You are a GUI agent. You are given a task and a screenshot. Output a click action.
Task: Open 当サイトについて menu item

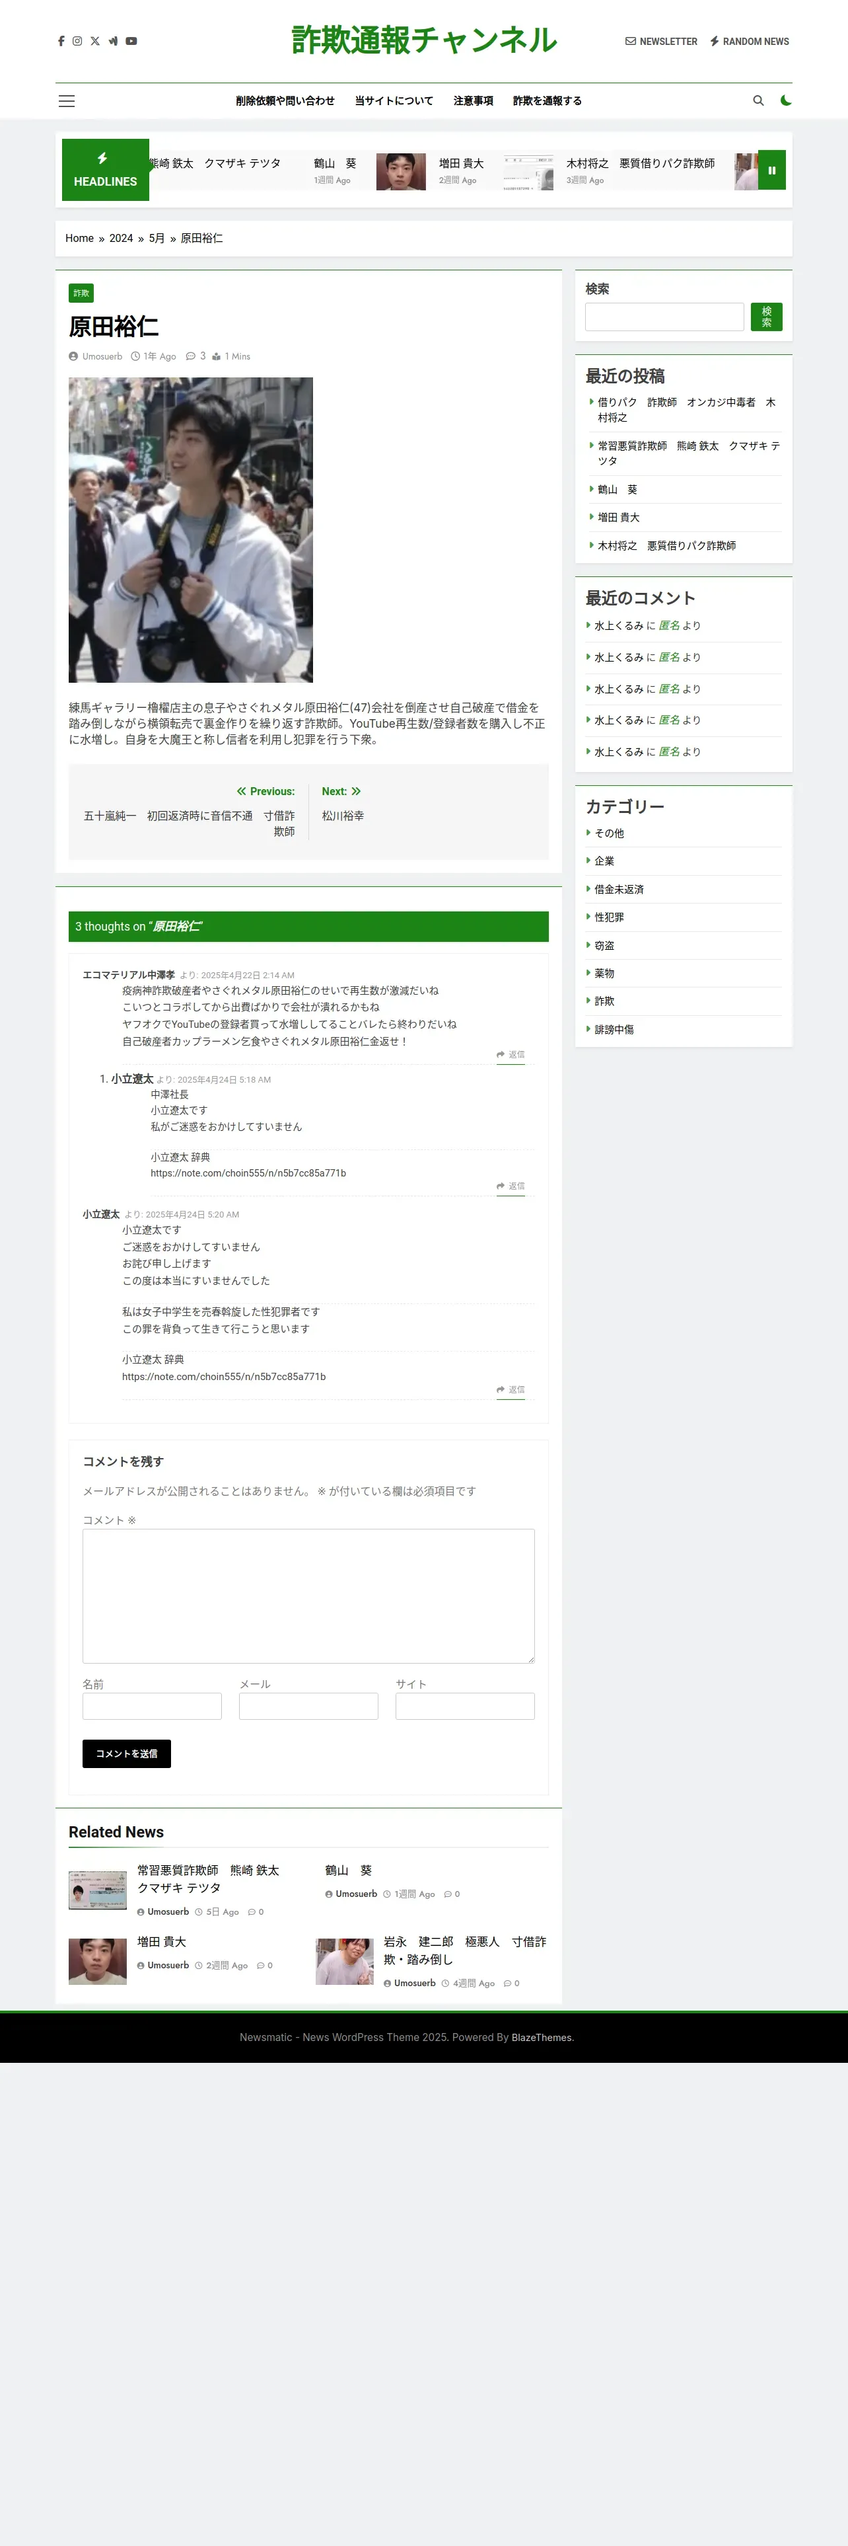tap(394, 101)
